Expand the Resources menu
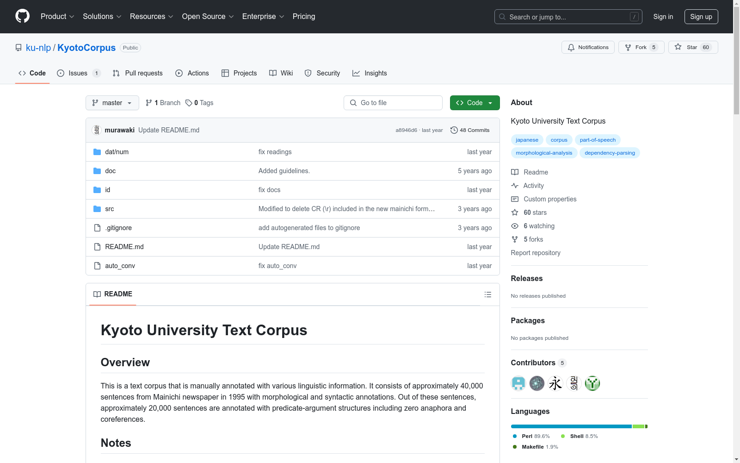Image resolution: width=740 pixels, height=463 pixels. pyautogui.click(x=152, y=17)
